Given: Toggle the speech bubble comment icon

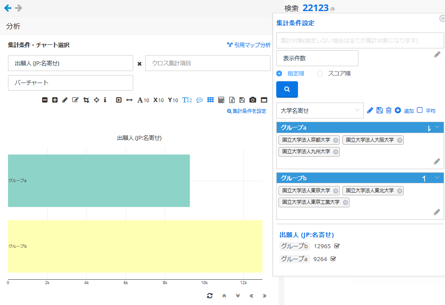Looking at the screenshot, I should click(199, 100).
